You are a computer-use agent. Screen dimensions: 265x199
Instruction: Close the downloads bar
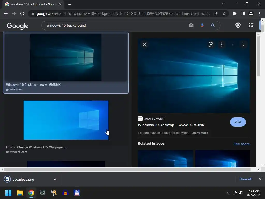tap(260, 179)
